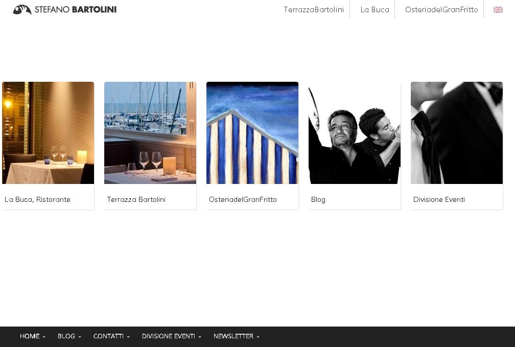515x347 pixels.
Task: Click the 'La Buca, Ristorante' card caption
Action: [37, 199]
